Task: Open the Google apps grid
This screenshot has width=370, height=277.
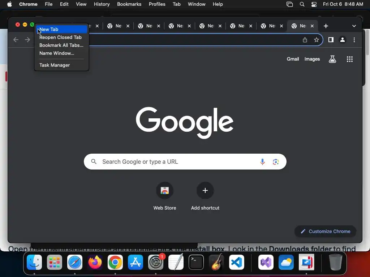Action: (x=350, y=59)
